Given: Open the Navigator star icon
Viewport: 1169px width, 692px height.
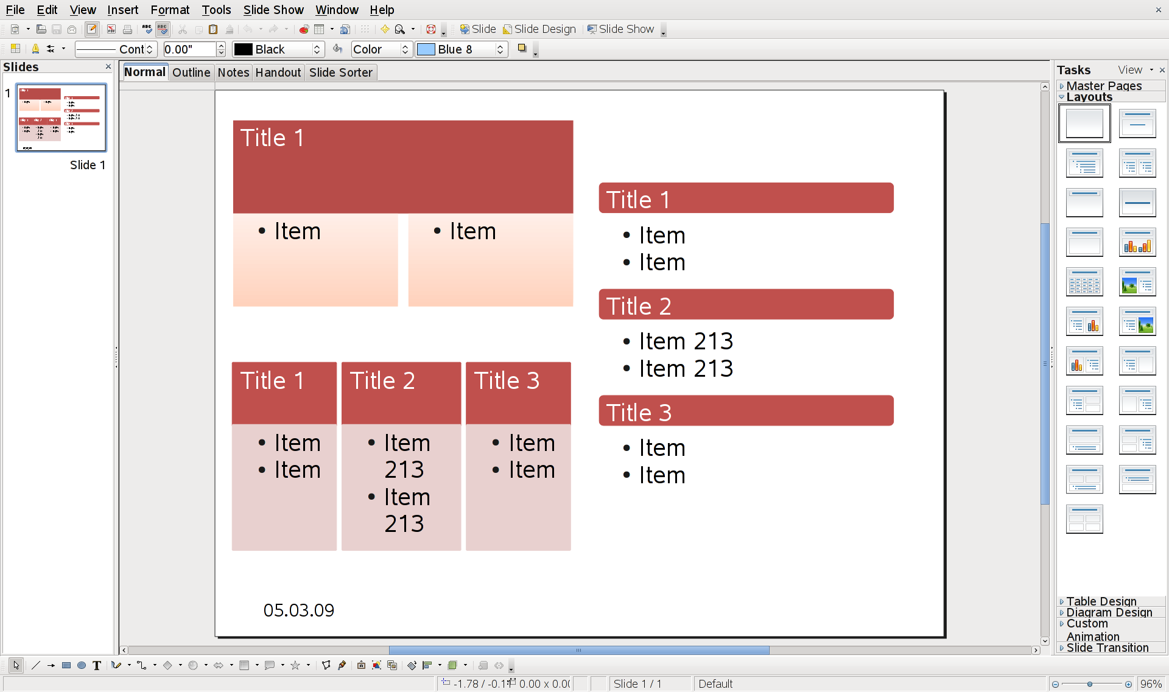Looking at the screenshot, I should (x=385, y=29).
